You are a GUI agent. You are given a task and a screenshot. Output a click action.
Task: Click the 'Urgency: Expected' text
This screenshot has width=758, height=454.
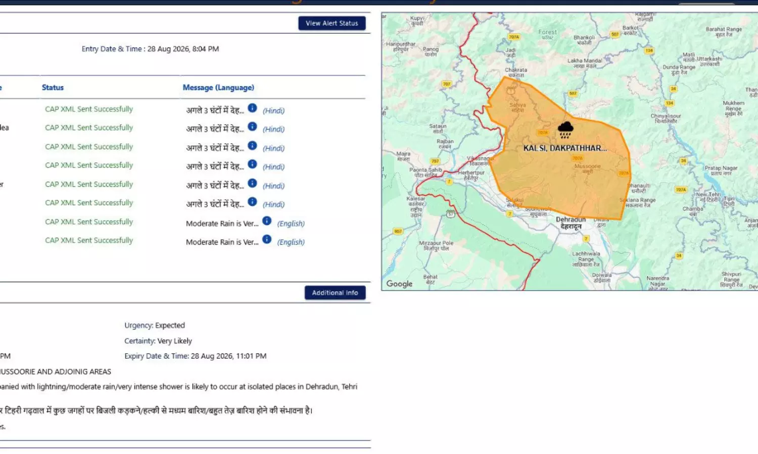click(155, 325)
